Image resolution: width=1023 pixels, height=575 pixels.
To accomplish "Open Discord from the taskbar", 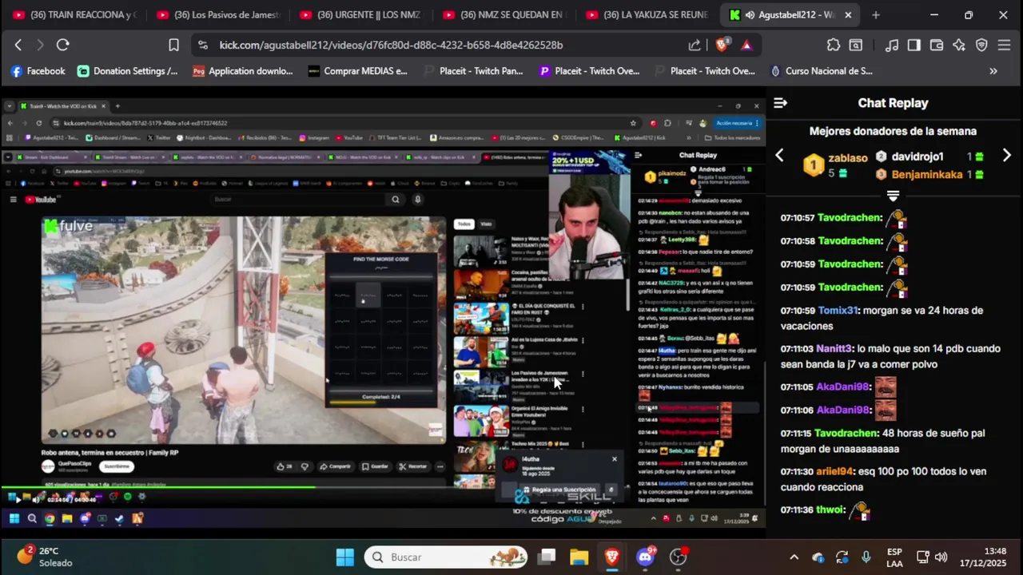I will tap(645, 557).
